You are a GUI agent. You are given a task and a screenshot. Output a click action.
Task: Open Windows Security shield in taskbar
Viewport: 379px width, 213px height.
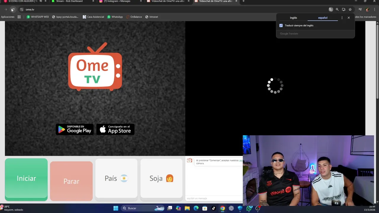coord(240,208)
